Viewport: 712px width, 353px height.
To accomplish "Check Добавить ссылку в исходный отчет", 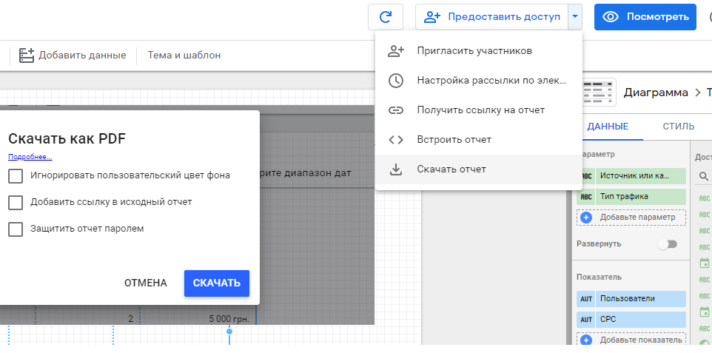I will [16, 203].
